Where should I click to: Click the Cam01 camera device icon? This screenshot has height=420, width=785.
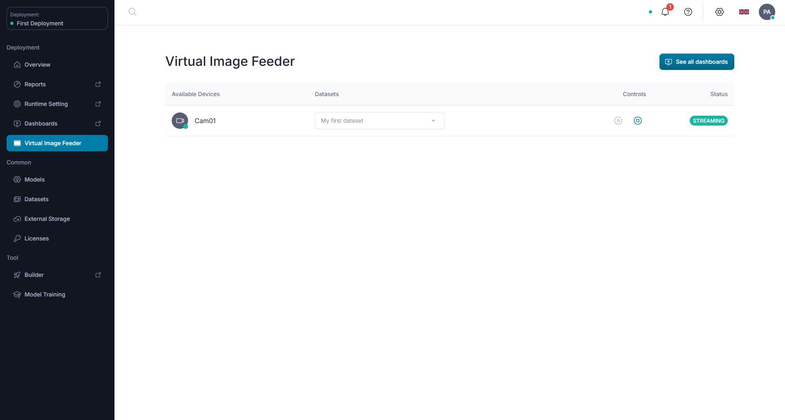[x=180, y=121]
